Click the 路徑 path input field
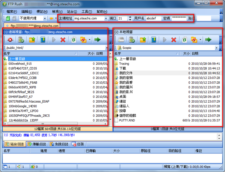 click(204, 18)
